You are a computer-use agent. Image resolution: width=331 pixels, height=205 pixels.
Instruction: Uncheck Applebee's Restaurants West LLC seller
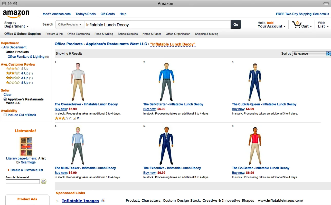click(5, 99)
